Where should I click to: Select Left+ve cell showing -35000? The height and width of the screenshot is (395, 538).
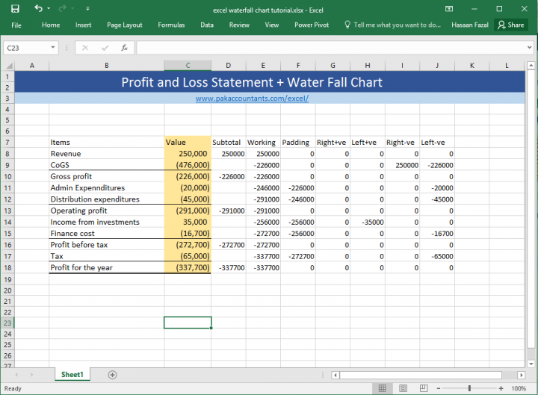pos(368,223)
